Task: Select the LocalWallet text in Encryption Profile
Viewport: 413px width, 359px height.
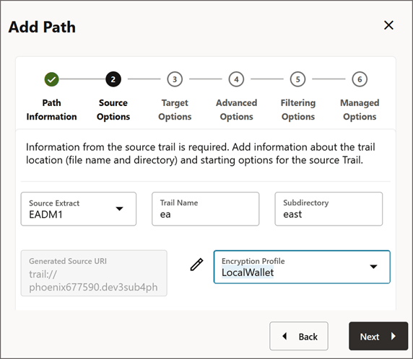Action: tap(248, 272)
